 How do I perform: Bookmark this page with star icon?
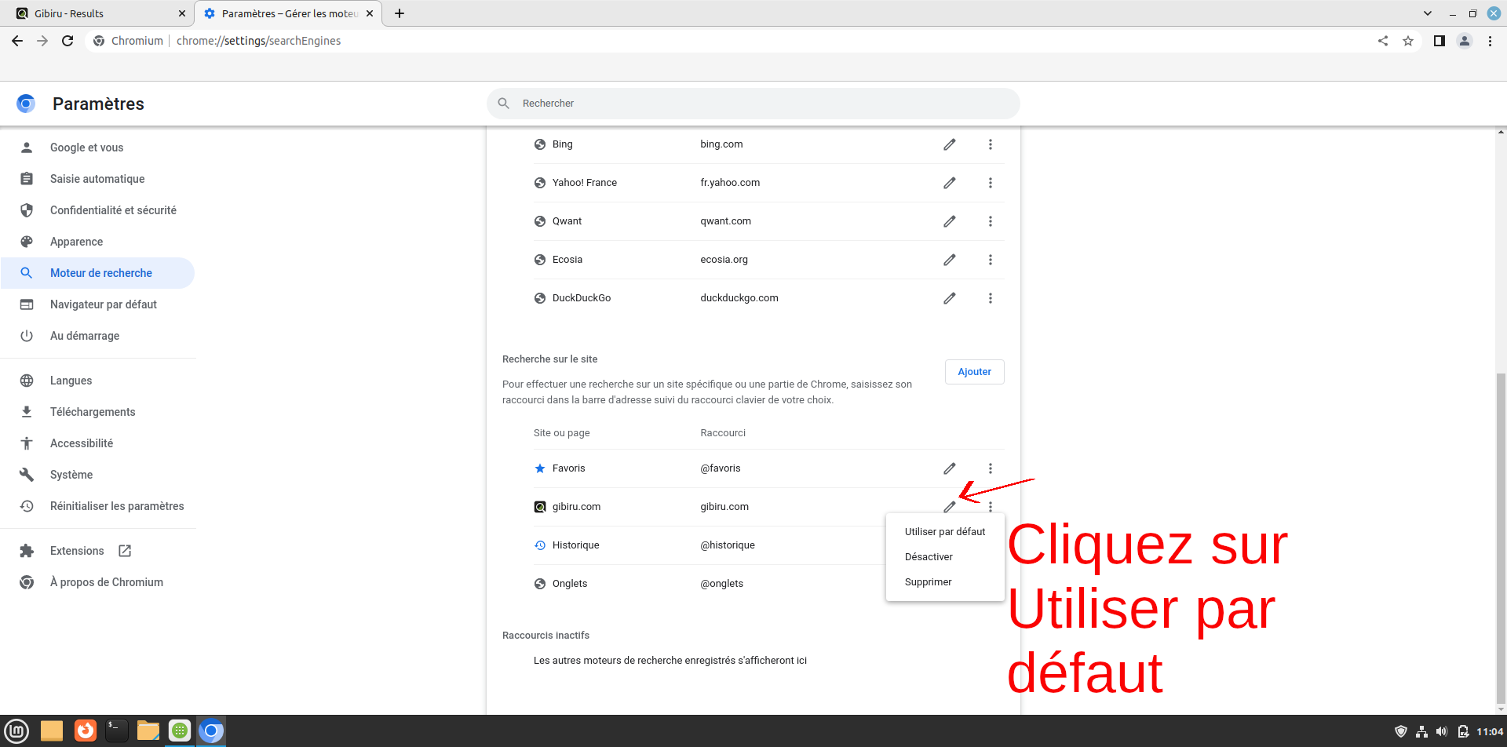(1407, 41)
